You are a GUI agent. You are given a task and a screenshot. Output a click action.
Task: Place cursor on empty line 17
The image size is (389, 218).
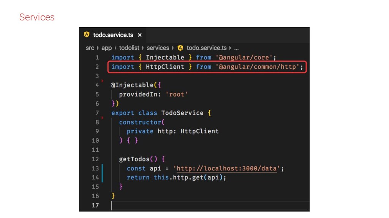point(210,206)
